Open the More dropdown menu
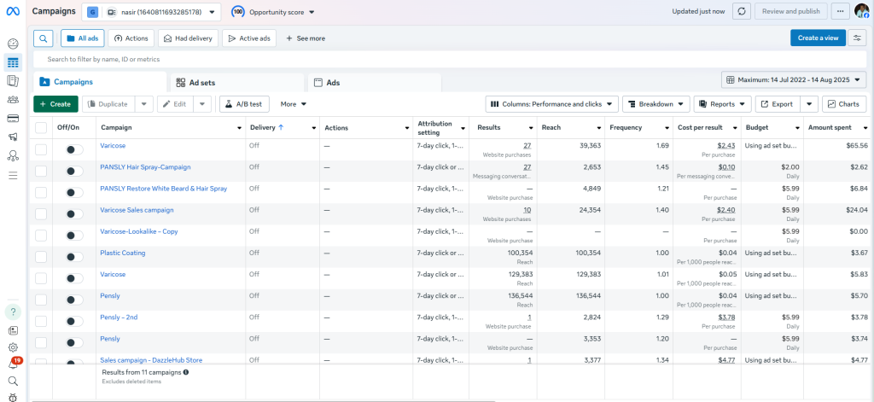 click(294, 104)
